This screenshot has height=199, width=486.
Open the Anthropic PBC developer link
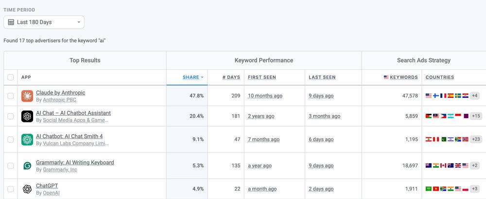(x=59, y=100)
